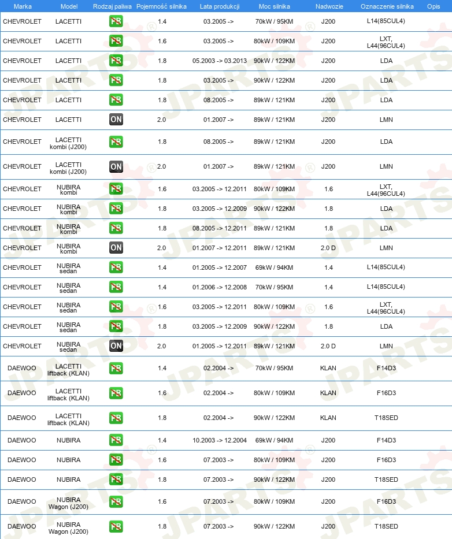Click the 'Model' column header
Screen dimensions: 452x539
pos(69,6)
